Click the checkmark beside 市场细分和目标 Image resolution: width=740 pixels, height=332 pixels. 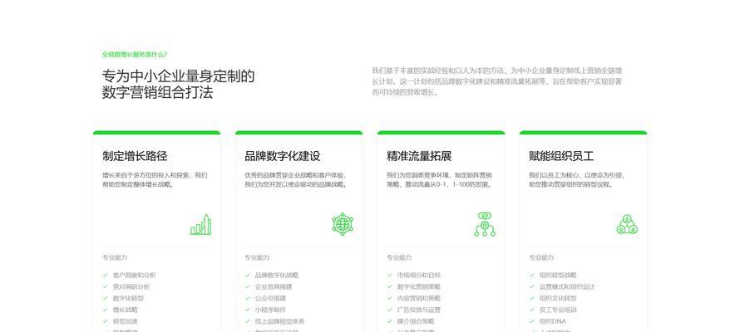coord(390,275)
